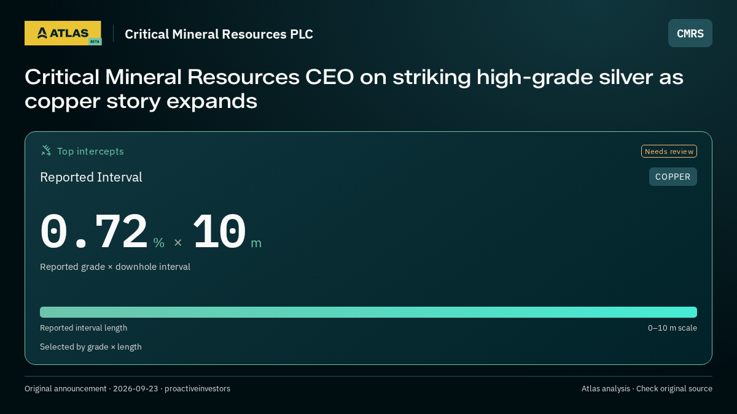
Task: Click Selected by grade × length note
Action: pyautogui.click(x=91, y=347)
